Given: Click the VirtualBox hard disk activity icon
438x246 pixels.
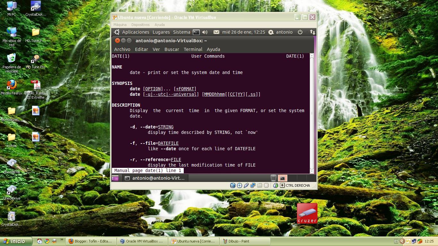Looking at the screenshot, I should [x=233, y=185].
